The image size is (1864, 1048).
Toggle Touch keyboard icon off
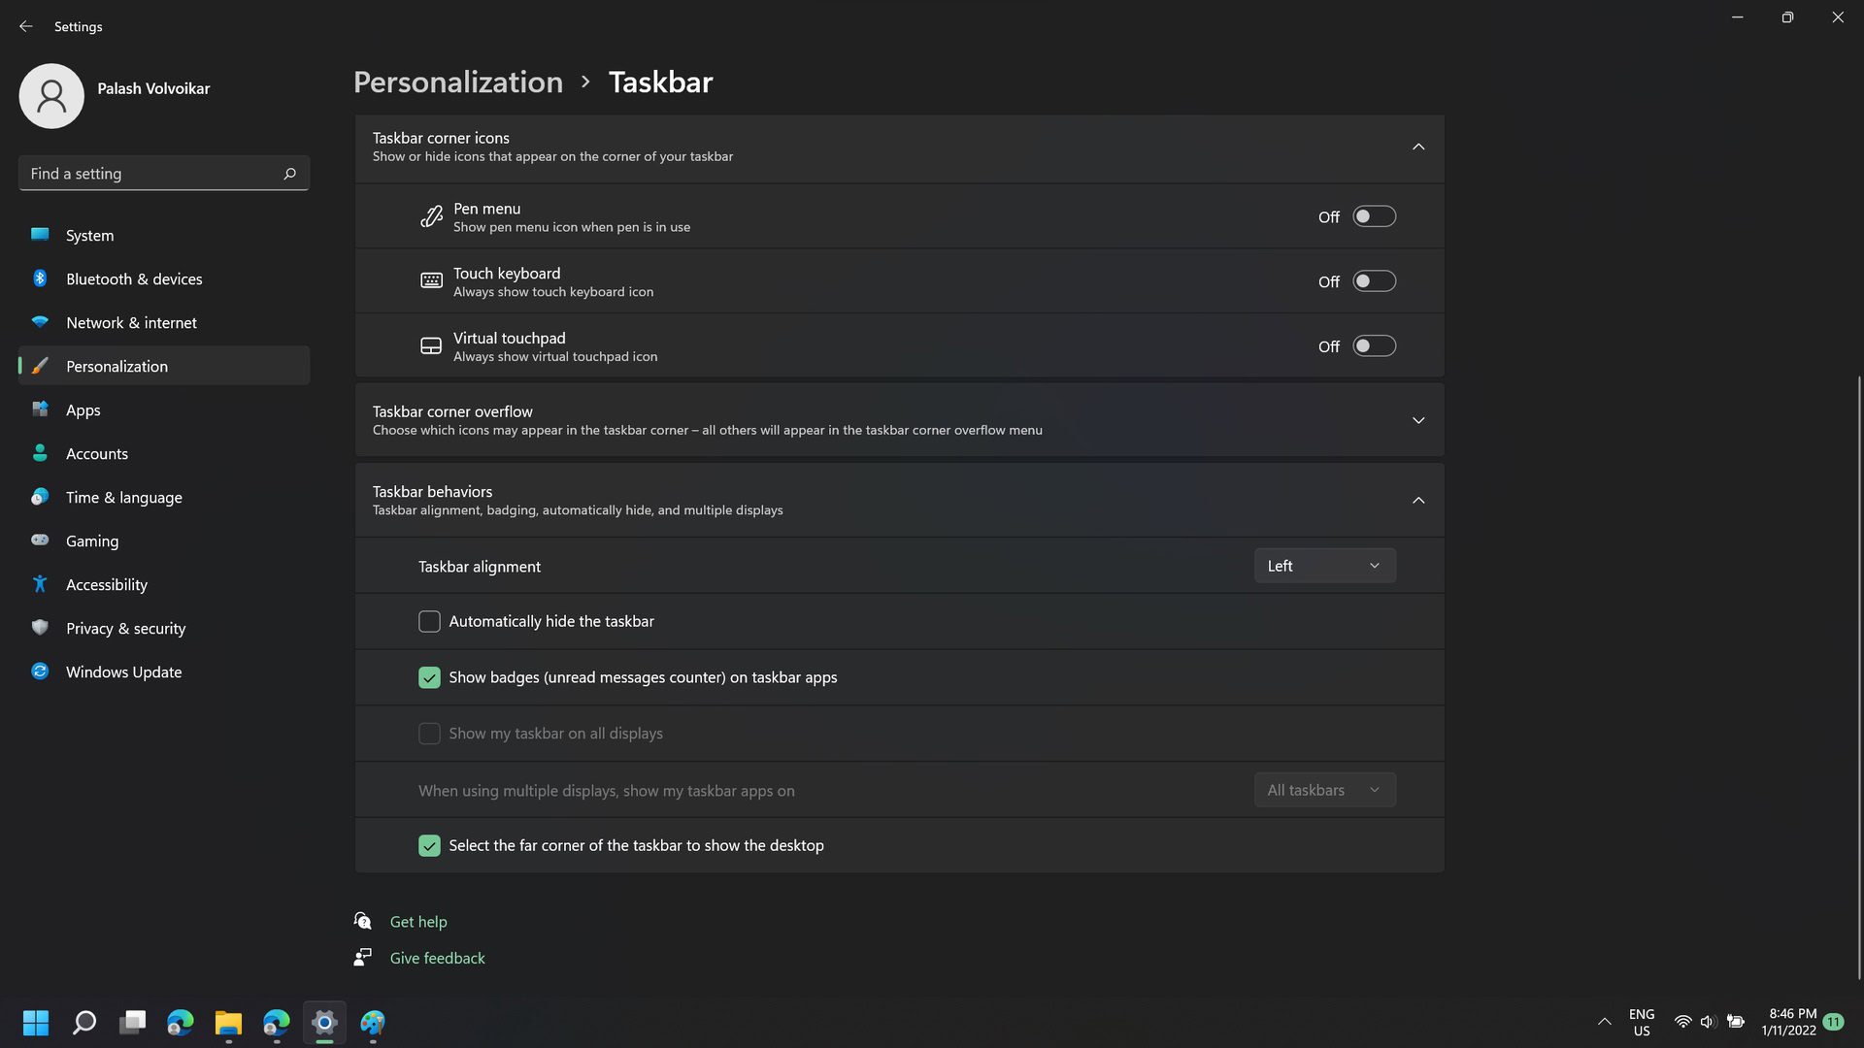(1373, 281)
